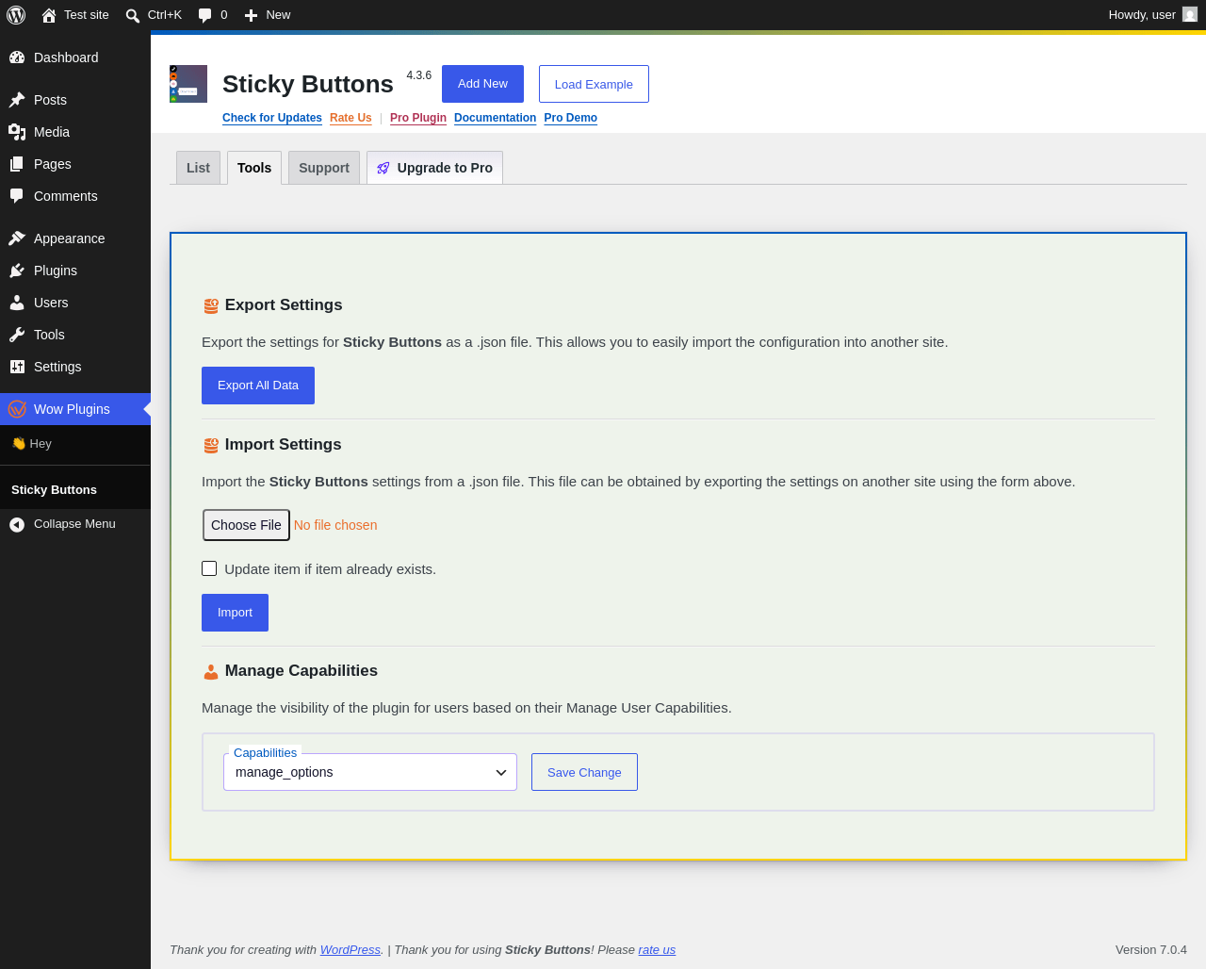Click the Pages icon in sidebar
The width and height of the screenshot is (1206, 969).
coord(17,164)
